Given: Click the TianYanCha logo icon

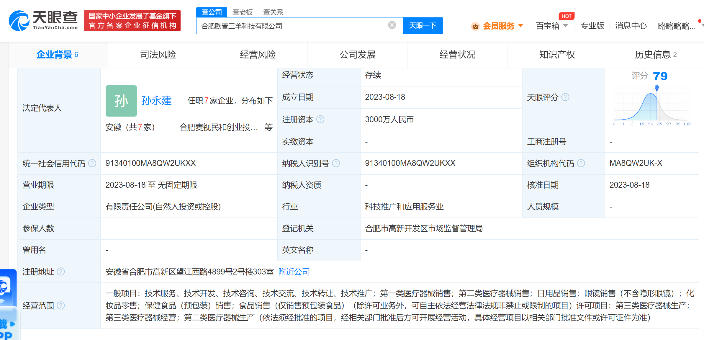Looking at the screenshot, I should [x=19, y=21].
